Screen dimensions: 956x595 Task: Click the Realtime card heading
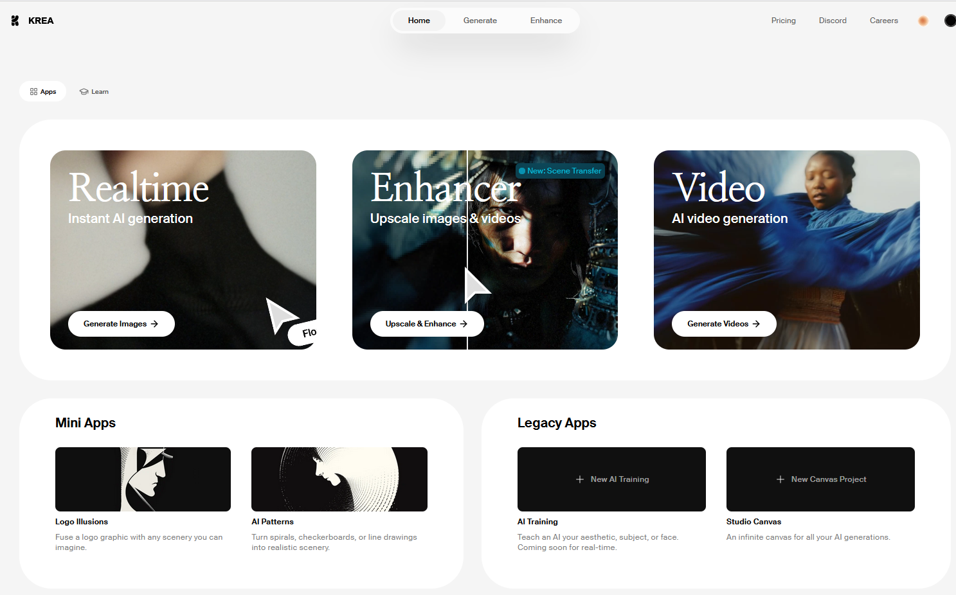pyautogui.click(x=139, y=188)
